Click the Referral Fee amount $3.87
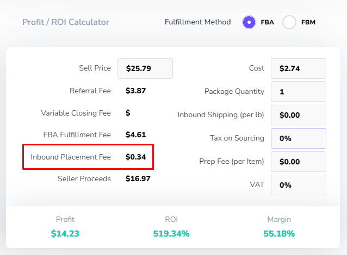347x255 pixels. pos(135,91)
